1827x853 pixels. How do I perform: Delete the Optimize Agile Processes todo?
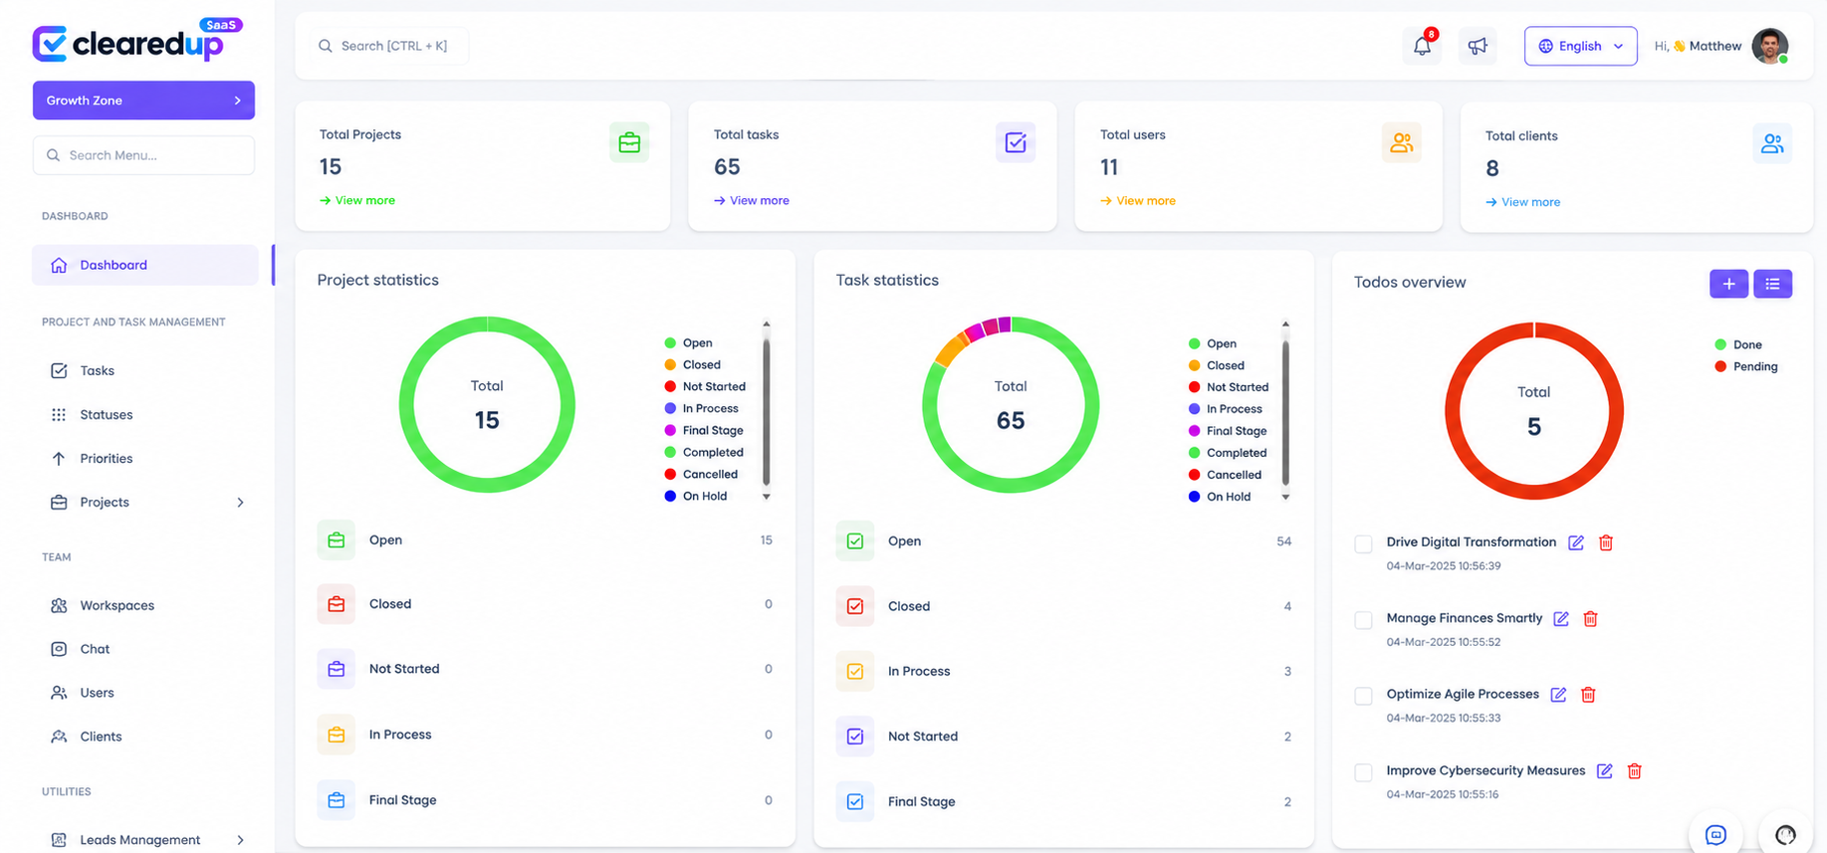[x=1588, y=695]
